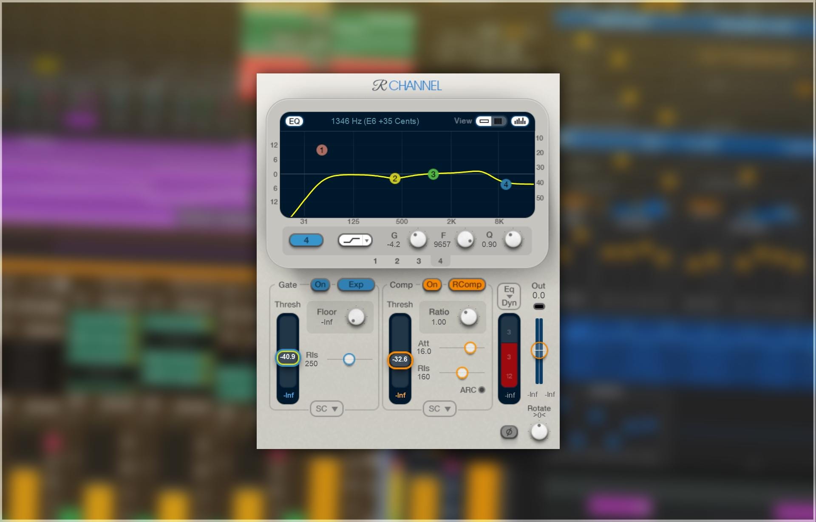
Task: Click the Out fader handle
Action: 539,351
